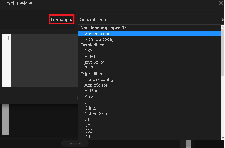This screenshot has height=148, width=225.
Task: Close the Kodu ekle dialog
Action: pos(221,3)
